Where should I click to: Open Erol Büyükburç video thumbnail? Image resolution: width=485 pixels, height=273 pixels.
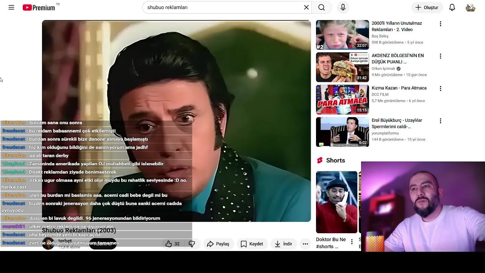pyautogui.click(x=343, y=132)
